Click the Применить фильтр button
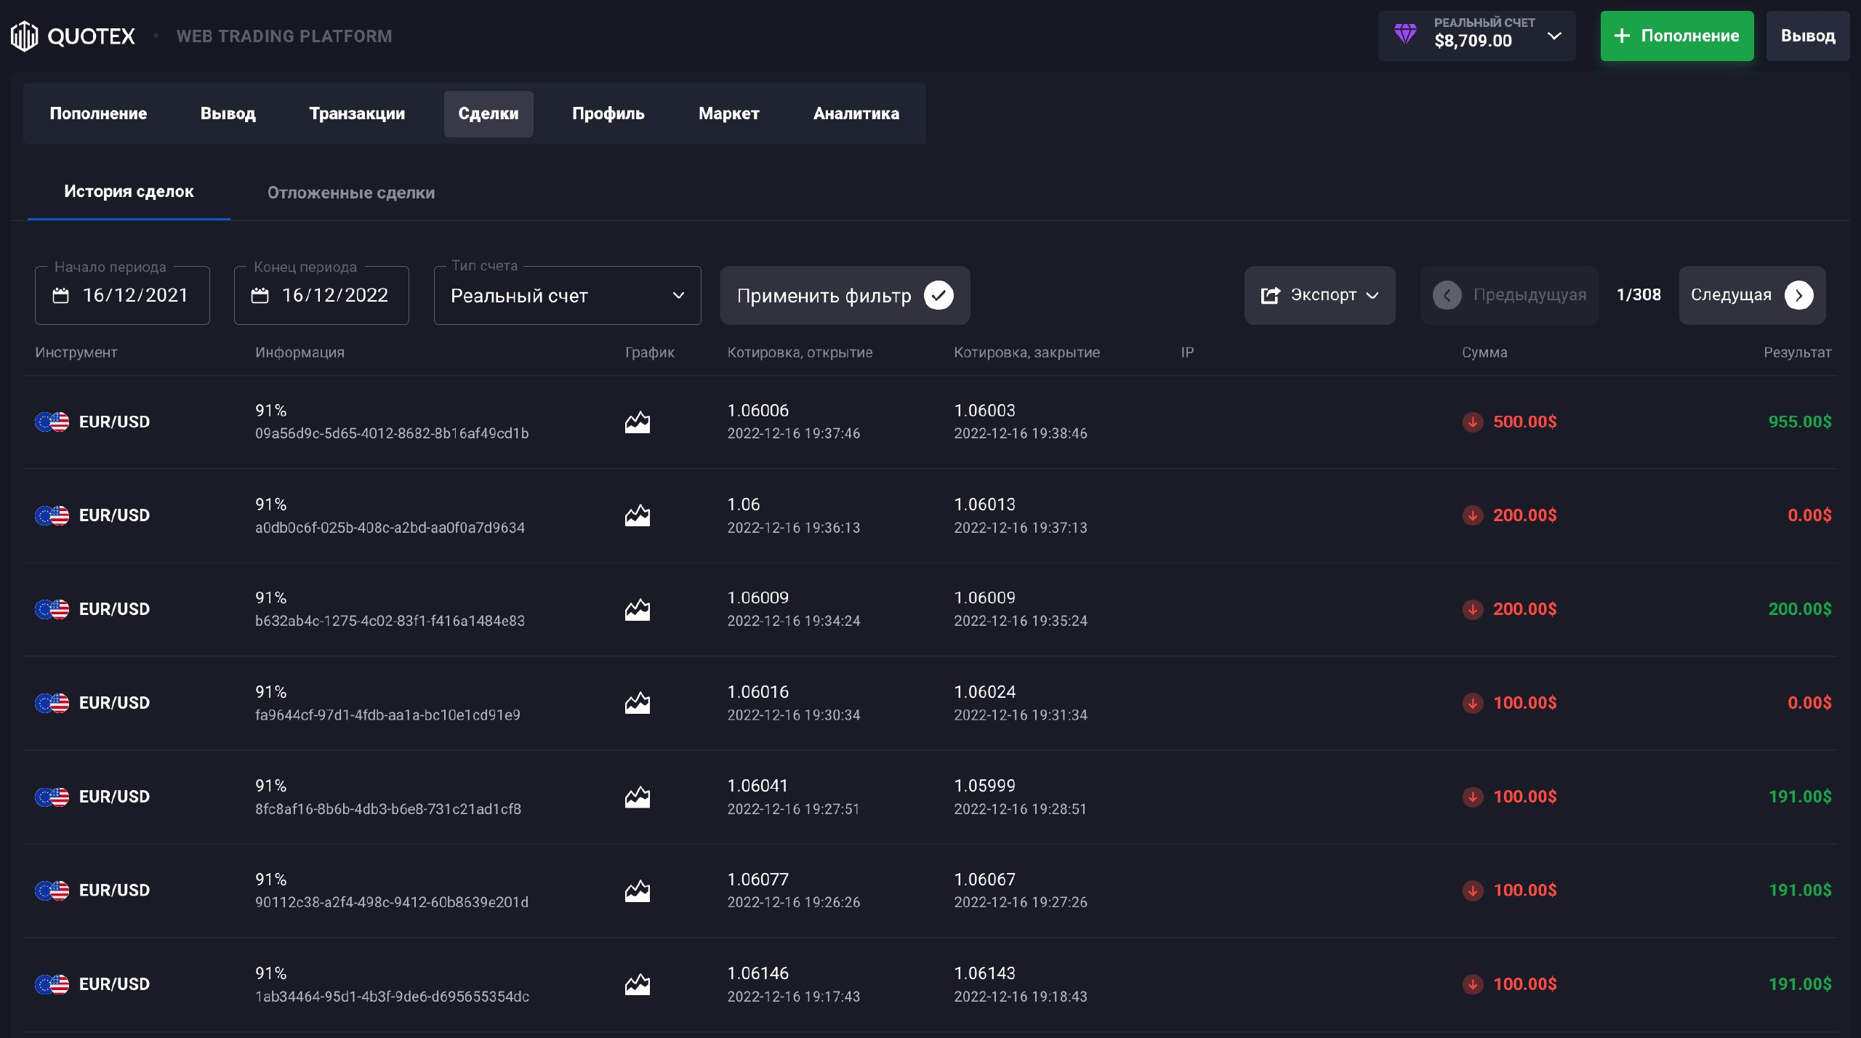 (845, 295)
